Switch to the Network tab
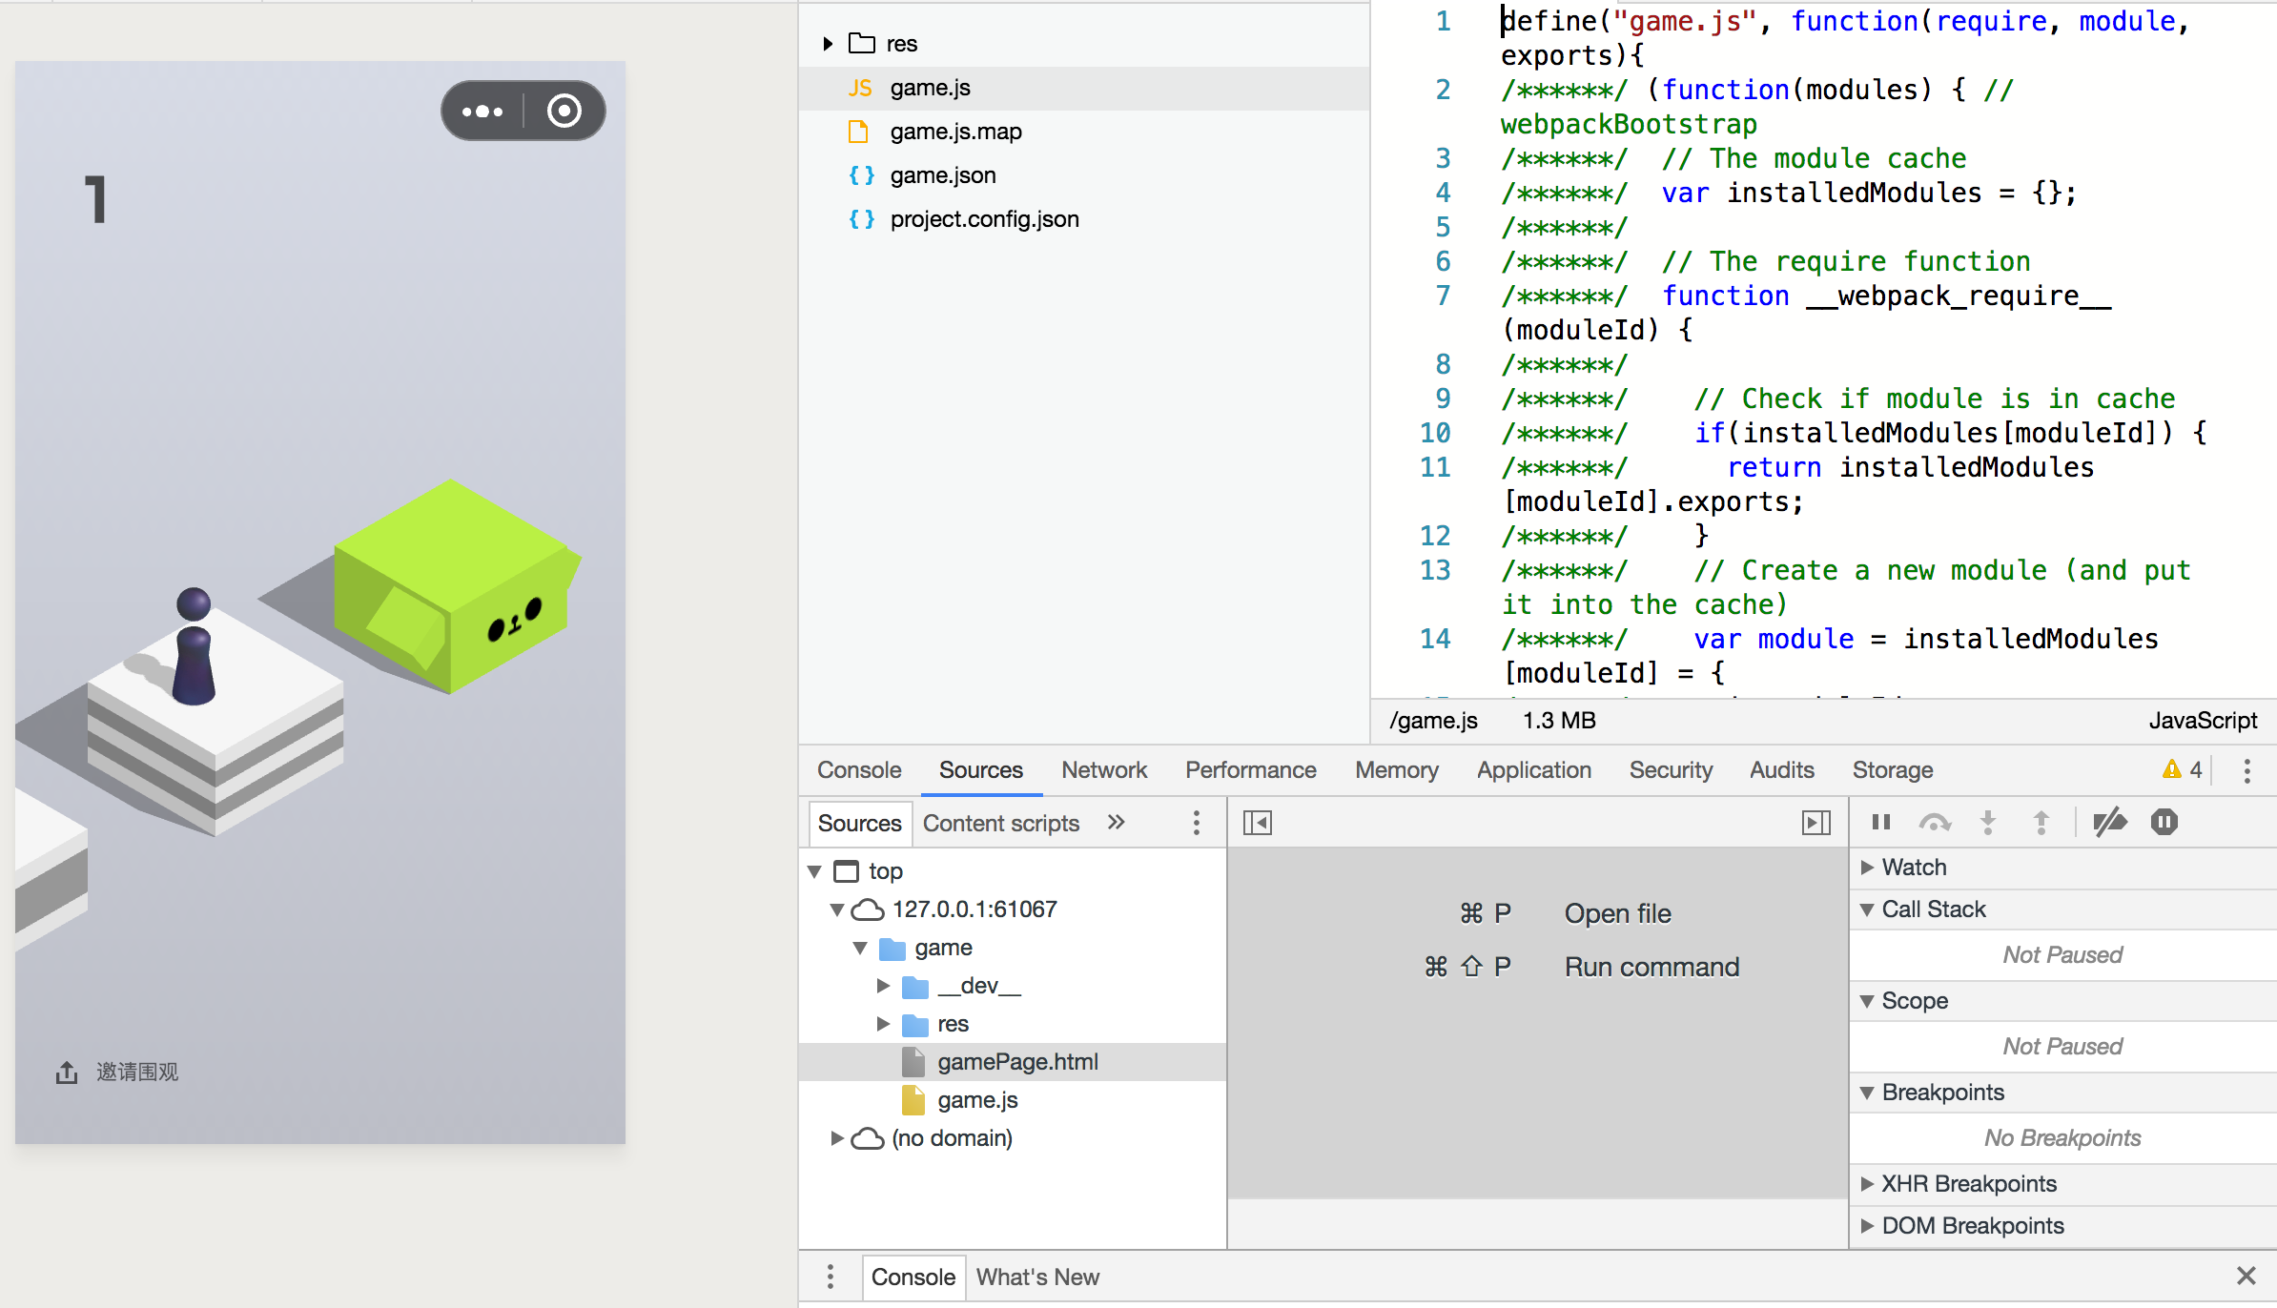The width and height of the screenshot is (2277, 1308). point(1104,770)
